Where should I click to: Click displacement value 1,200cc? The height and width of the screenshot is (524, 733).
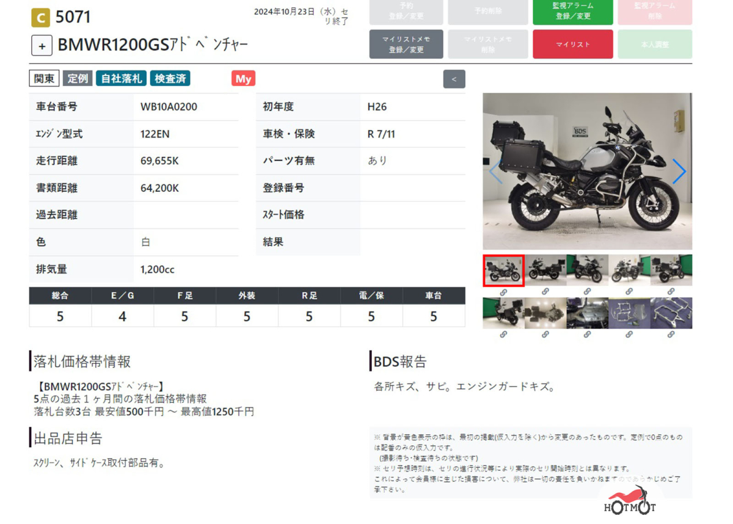pos(158,269)
